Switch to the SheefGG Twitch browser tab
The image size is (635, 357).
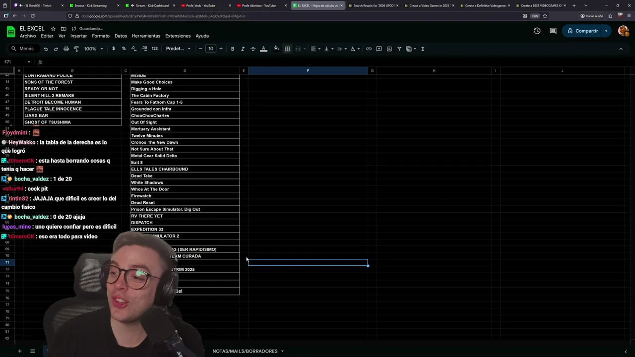[x=38, y=5]
